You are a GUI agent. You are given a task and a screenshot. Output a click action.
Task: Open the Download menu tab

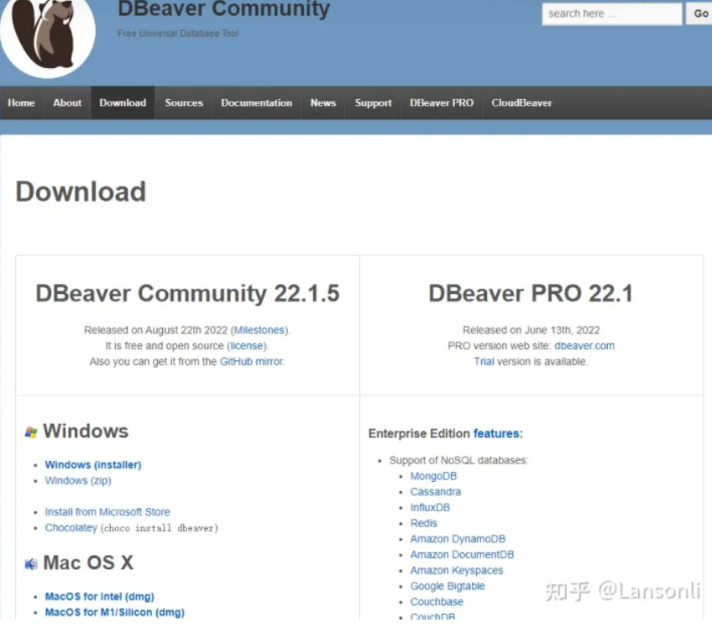[x=123, y=102]
